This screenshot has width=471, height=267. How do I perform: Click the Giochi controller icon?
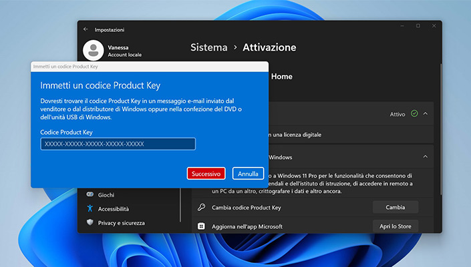90,195
